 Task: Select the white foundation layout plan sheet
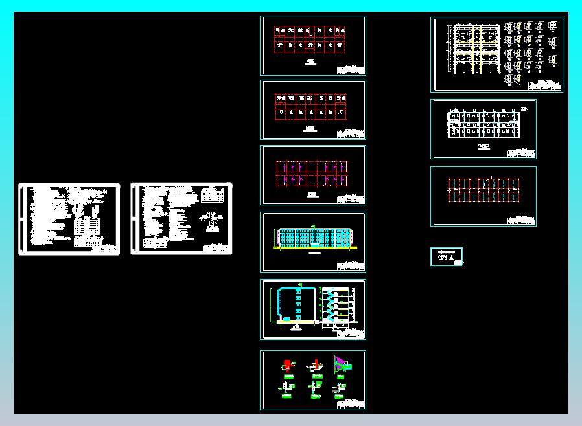(x=483, y=129)
